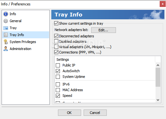The width and height of the screenshot is (166, 119).
Task: Check the Public IP setting
Action: point(58,65)
